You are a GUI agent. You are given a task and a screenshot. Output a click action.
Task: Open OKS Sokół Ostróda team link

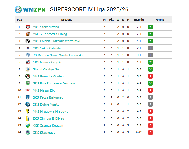47,48
